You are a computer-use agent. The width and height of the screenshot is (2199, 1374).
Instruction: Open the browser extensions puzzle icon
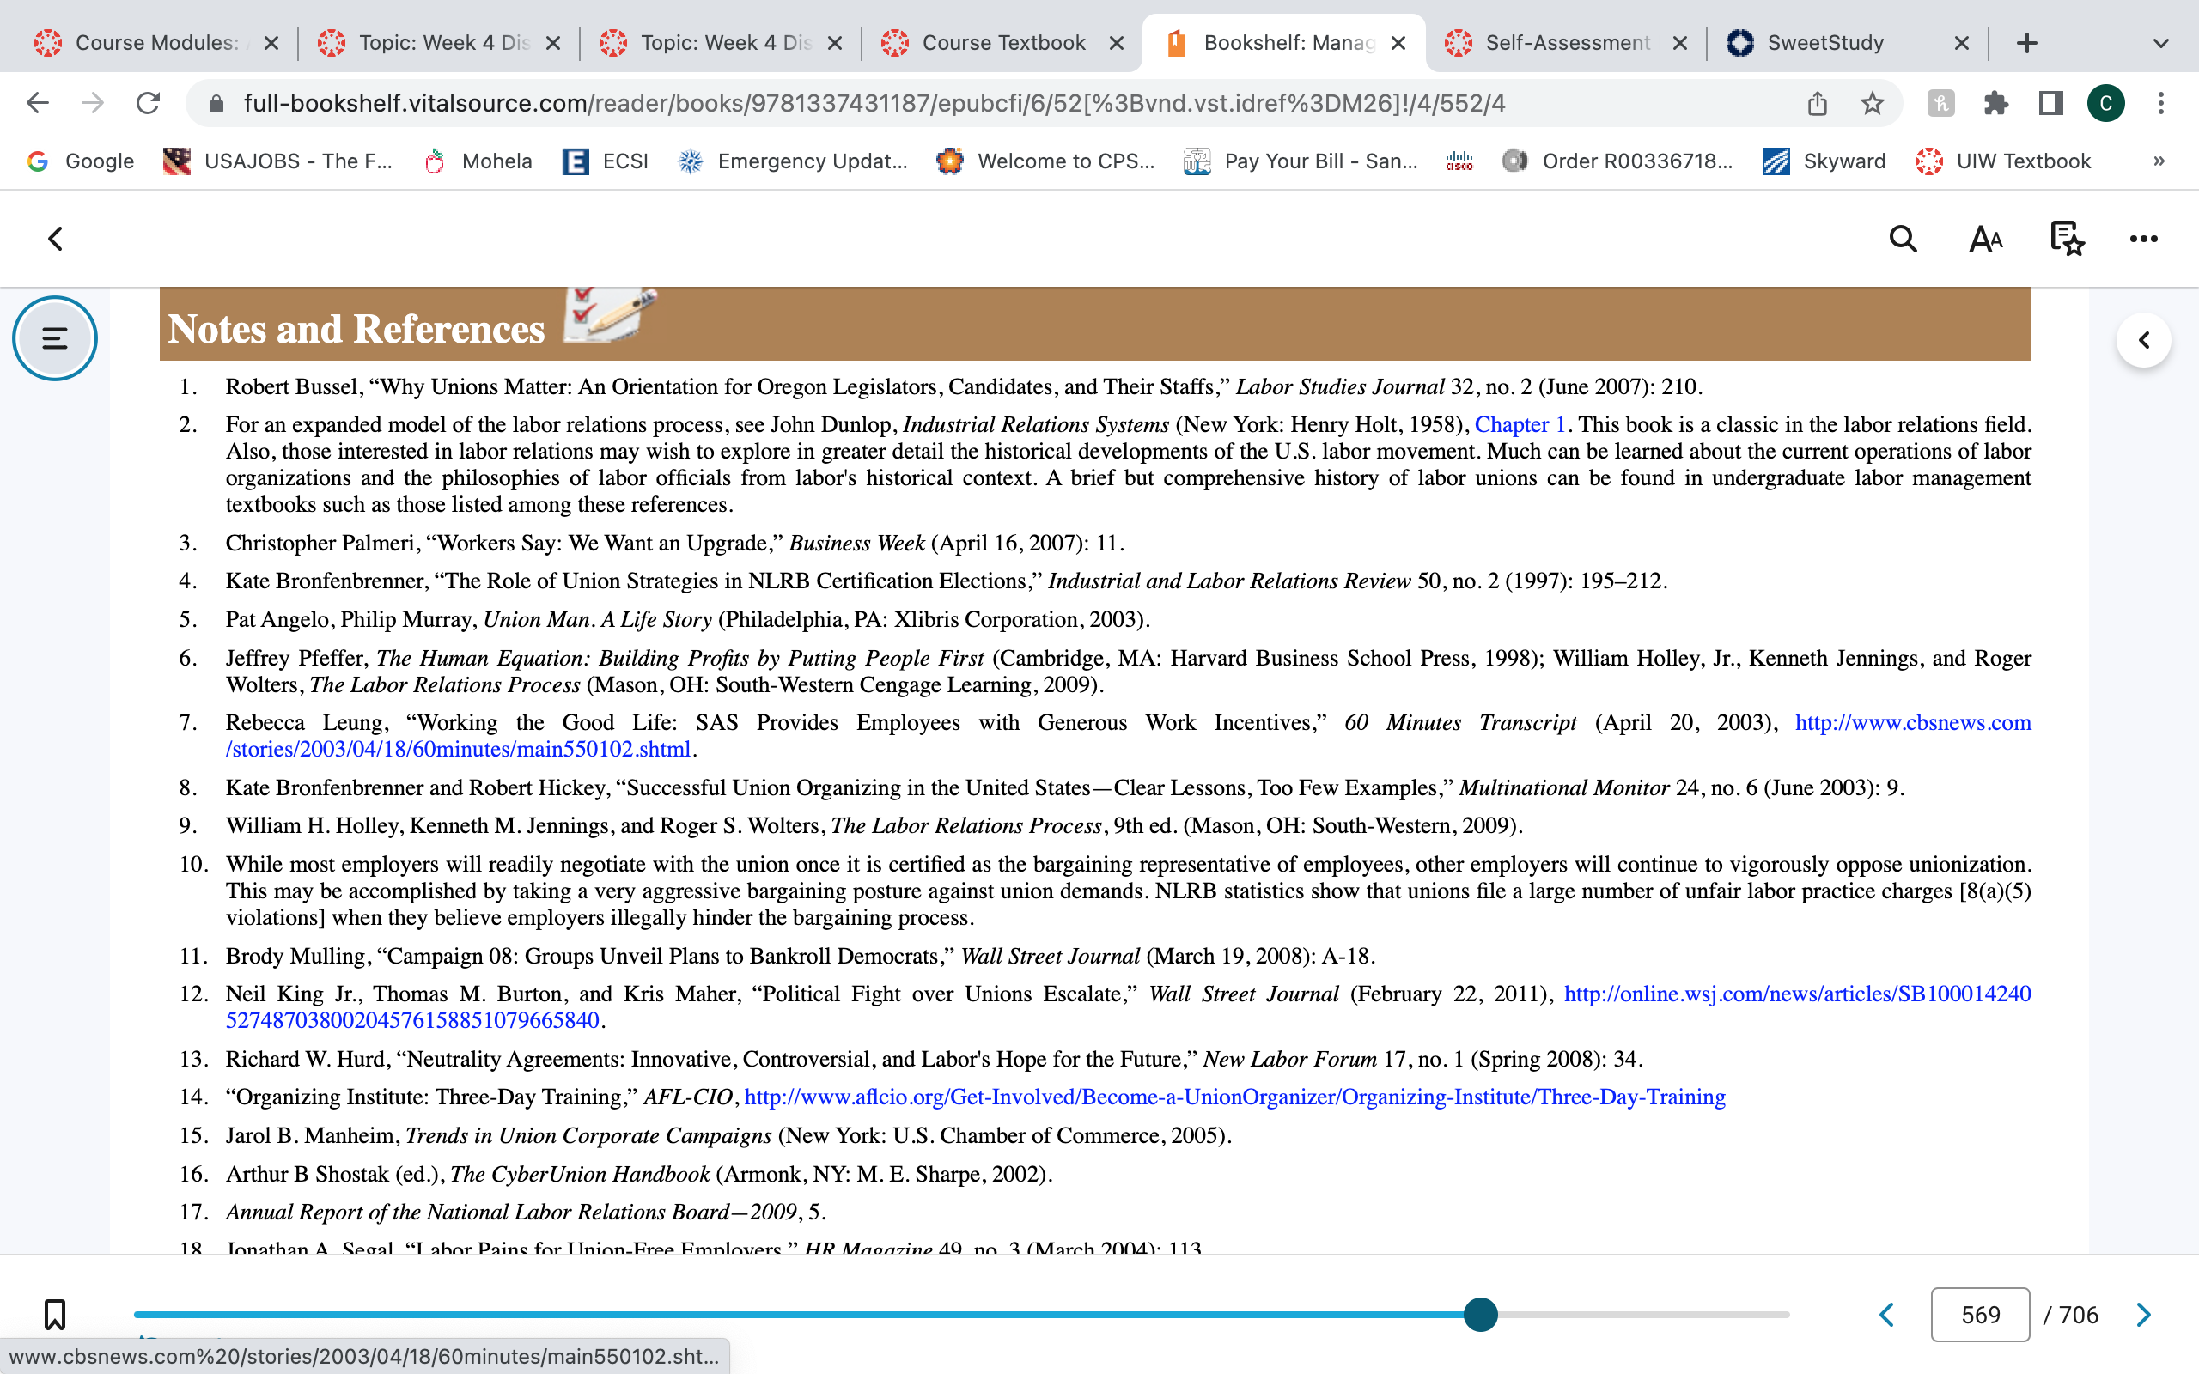pyautogui.click(x=1995, y=104)
